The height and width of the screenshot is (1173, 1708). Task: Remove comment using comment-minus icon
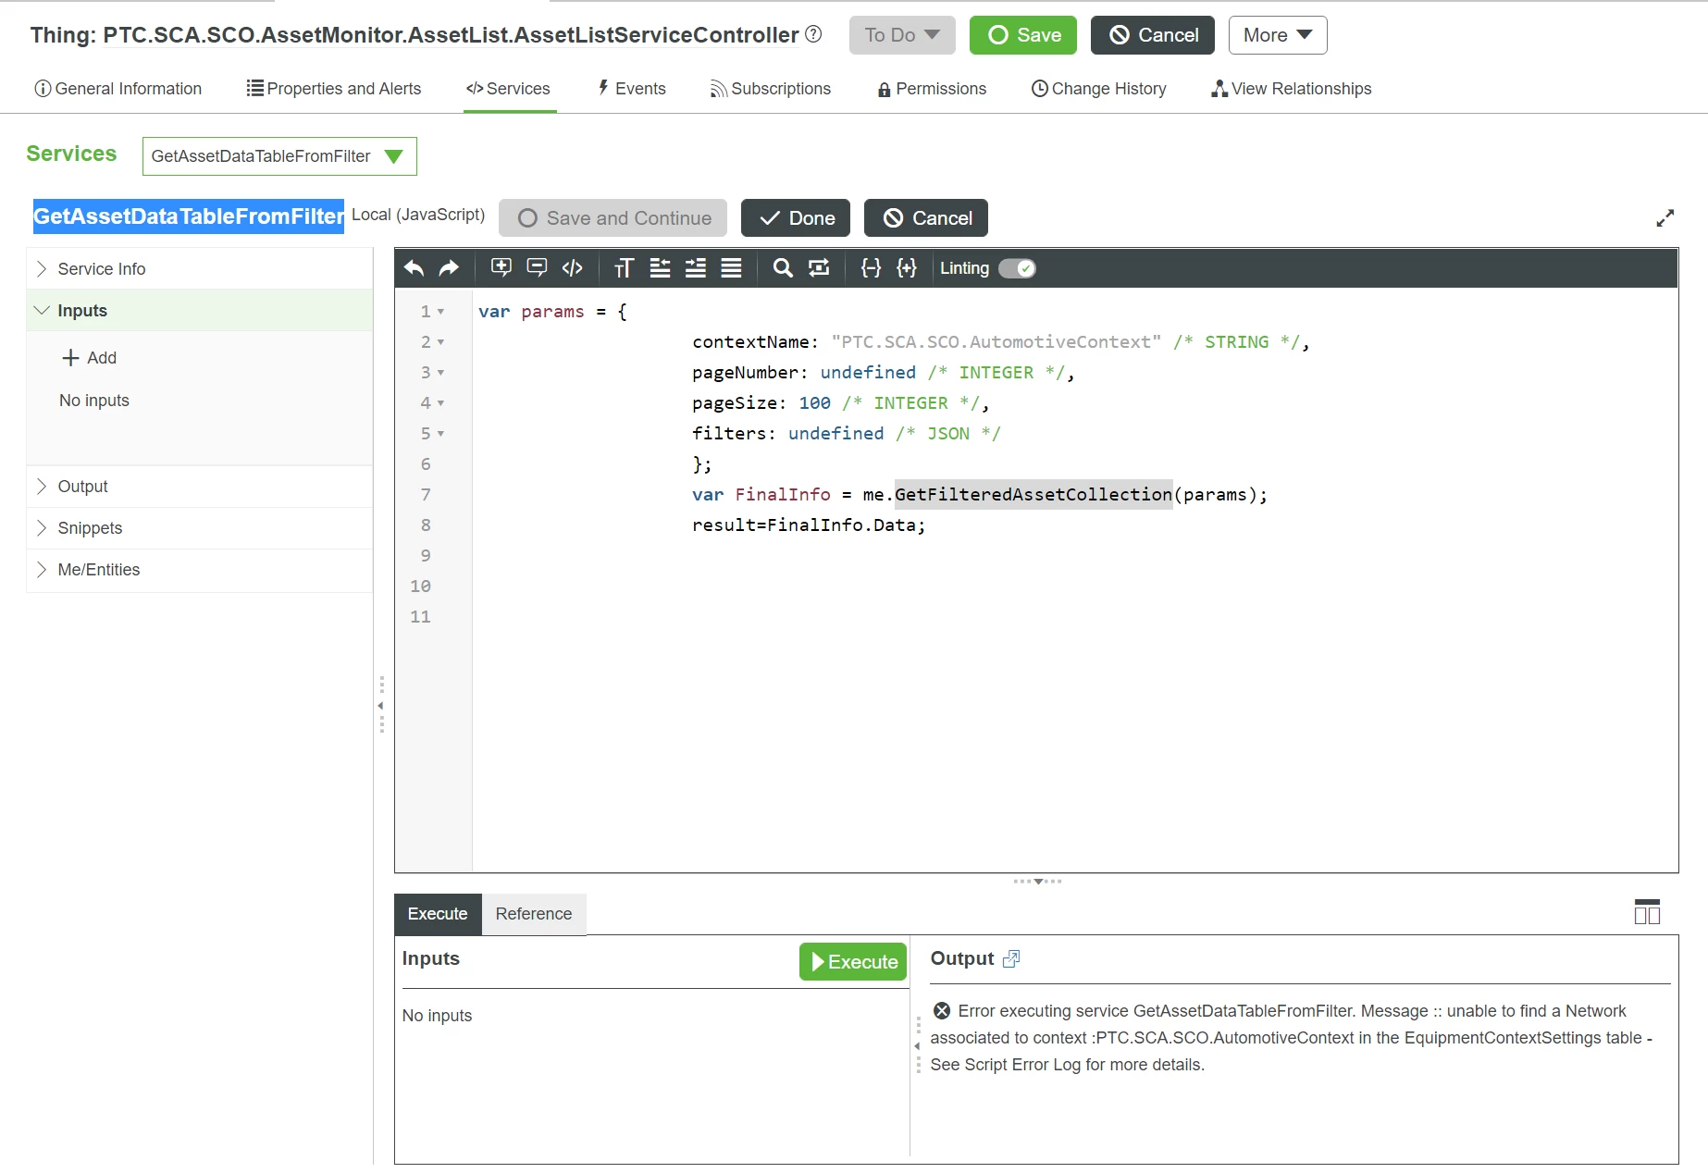click(x=537, y=268)
